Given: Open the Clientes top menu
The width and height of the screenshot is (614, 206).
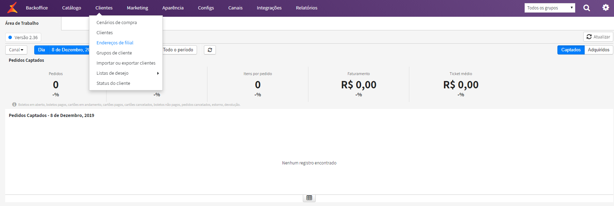Looking at the screenshot, I should 104,8.
